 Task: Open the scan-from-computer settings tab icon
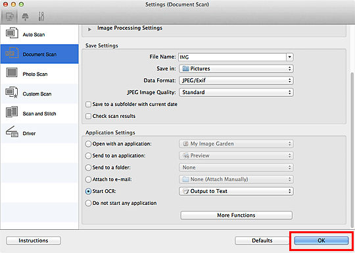9,16
